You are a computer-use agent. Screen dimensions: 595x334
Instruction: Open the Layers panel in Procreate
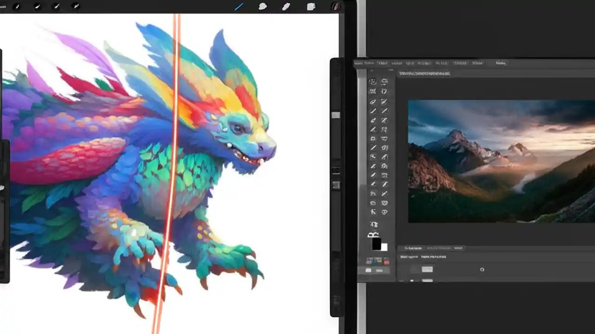tap(311, 6)
